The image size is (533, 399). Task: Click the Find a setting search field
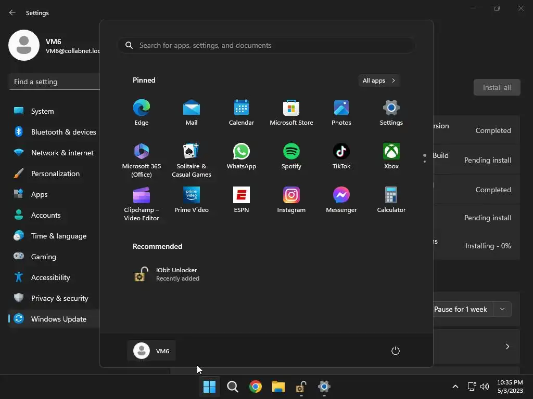[54, 82]
